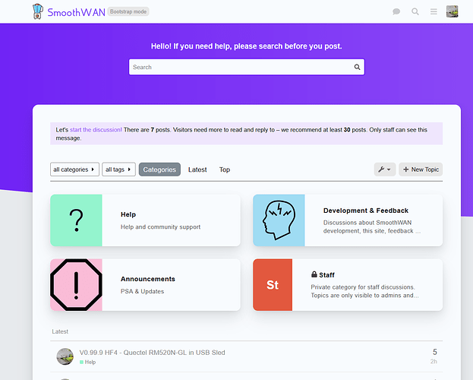Open the wrench admin options dropdown

385,169
